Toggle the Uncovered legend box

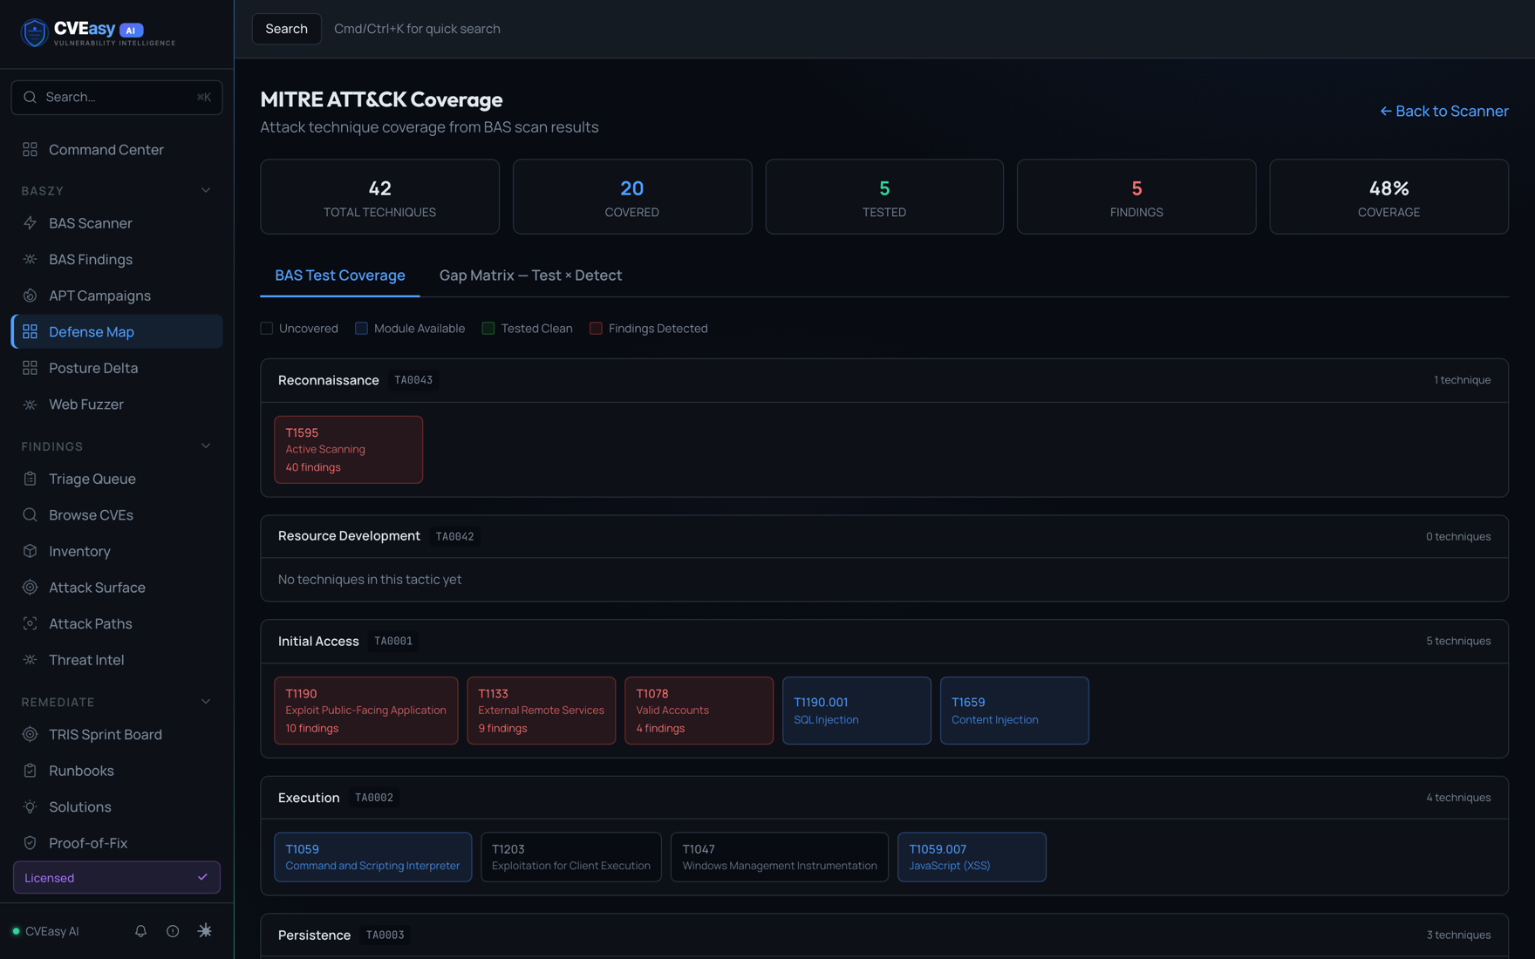click(x=267, y=329)
